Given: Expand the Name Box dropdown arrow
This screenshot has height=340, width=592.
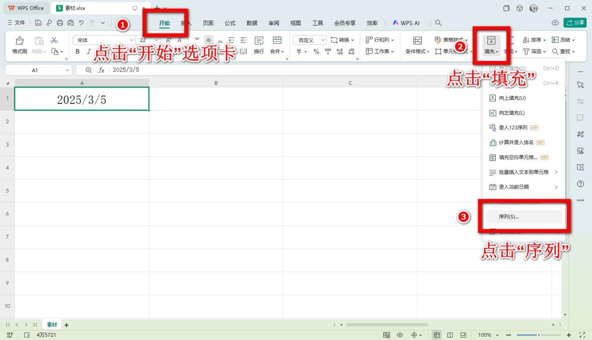Looking at the screenshot, I should [67, 70].
